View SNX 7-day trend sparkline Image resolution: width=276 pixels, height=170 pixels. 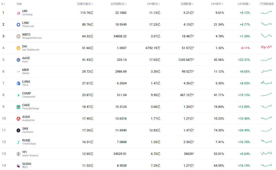tap(266, 130)
